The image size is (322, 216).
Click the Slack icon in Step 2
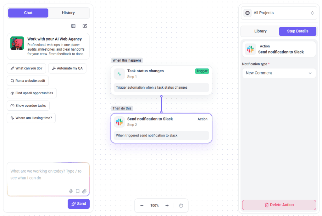[x=119, y=122]
